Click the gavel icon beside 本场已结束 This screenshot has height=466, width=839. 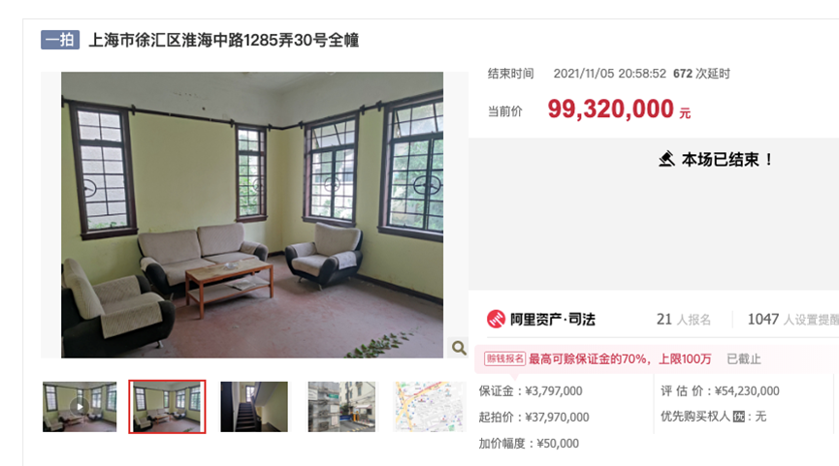tap(666, 159)
